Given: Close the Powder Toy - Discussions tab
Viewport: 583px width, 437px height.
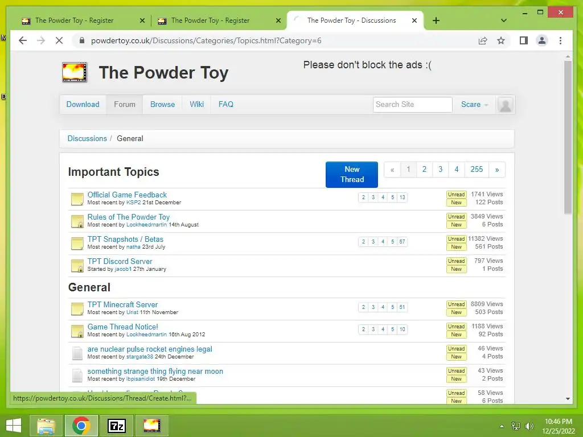Looking at the screenshot, I should click(x=414, y=21).
